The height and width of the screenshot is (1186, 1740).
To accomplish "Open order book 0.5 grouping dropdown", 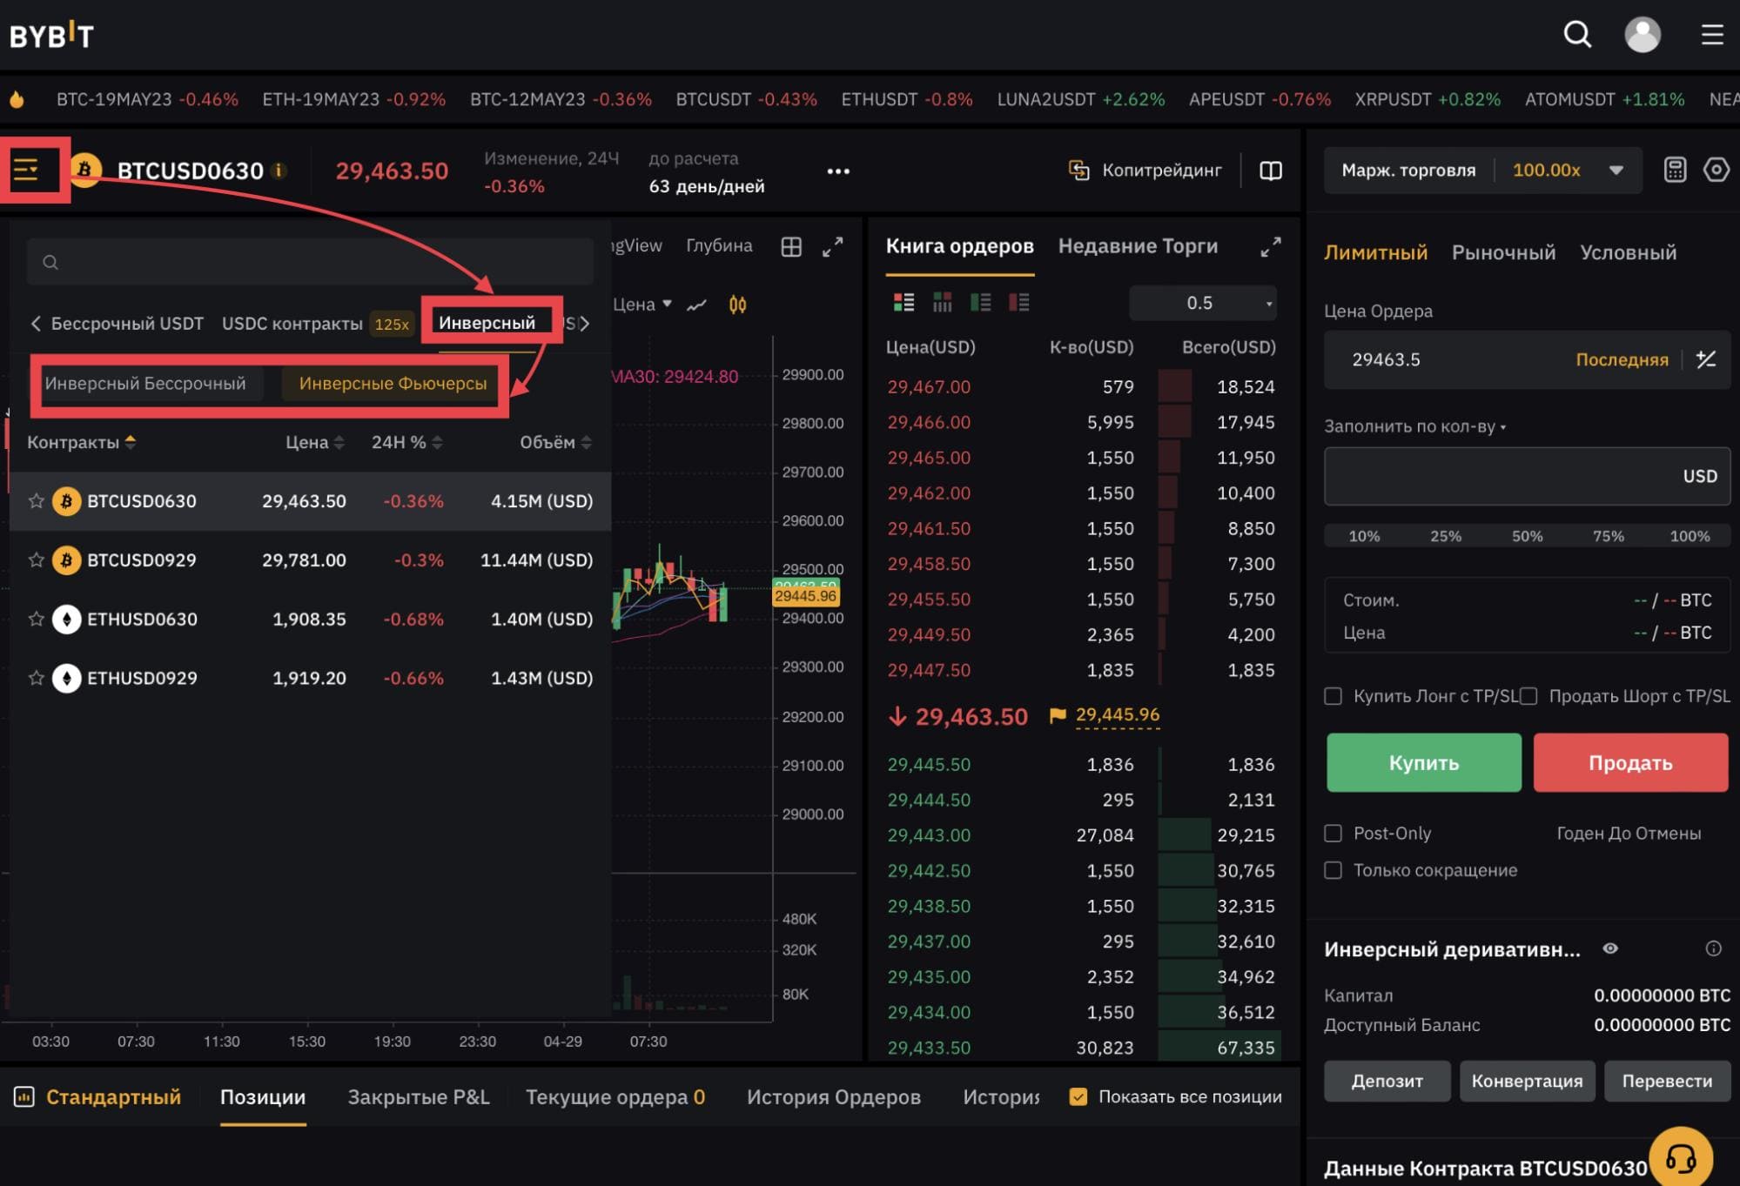I will pyautogui.click(x=1203, y=303).
